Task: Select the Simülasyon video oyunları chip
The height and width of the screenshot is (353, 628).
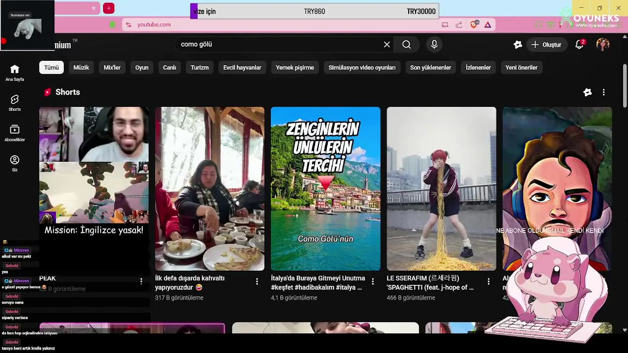Action: (x=362, y=68)
